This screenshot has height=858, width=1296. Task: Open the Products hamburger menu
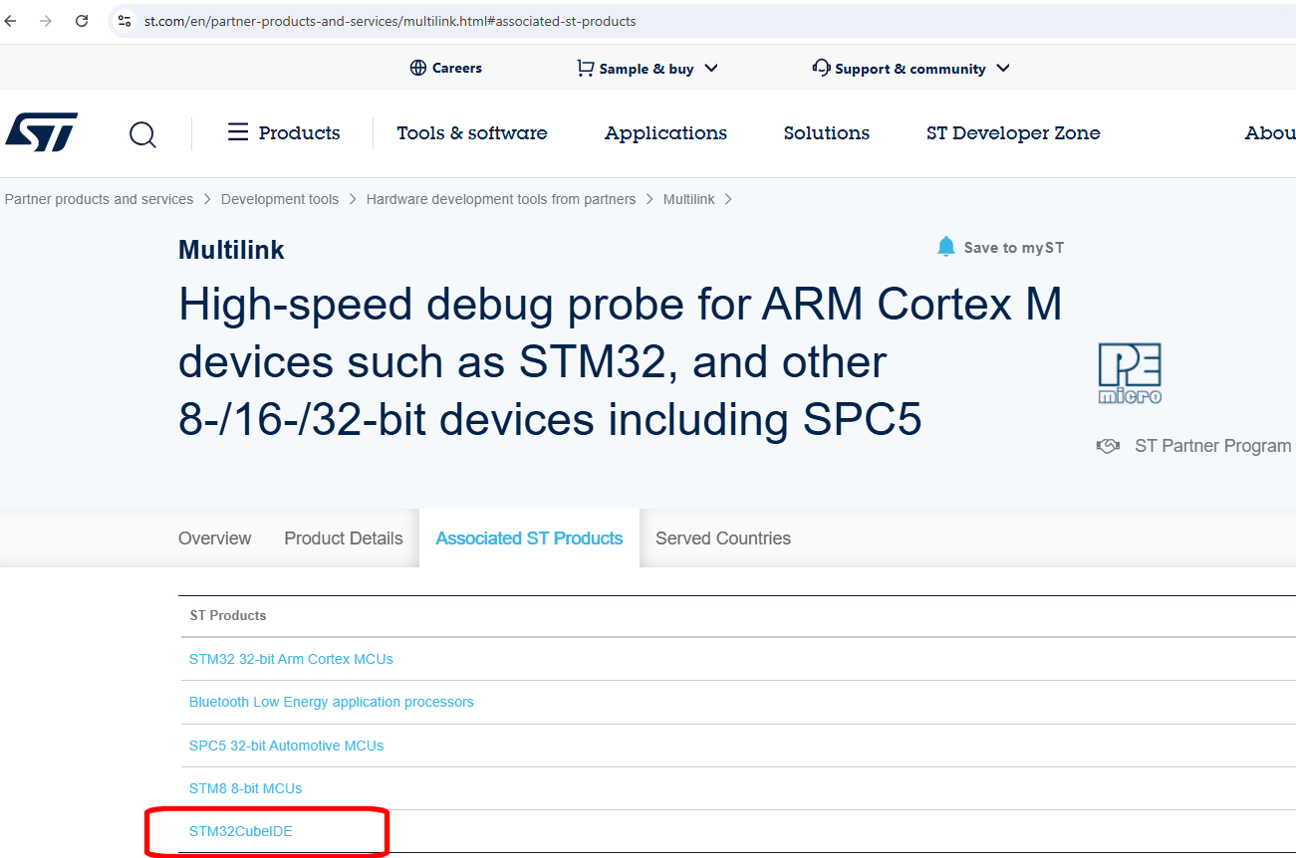tap(237, 131)
